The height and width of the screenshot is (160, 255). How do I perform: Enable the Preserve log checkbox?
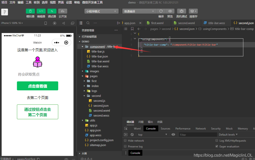pyautogui.click(x=125, y=146)
